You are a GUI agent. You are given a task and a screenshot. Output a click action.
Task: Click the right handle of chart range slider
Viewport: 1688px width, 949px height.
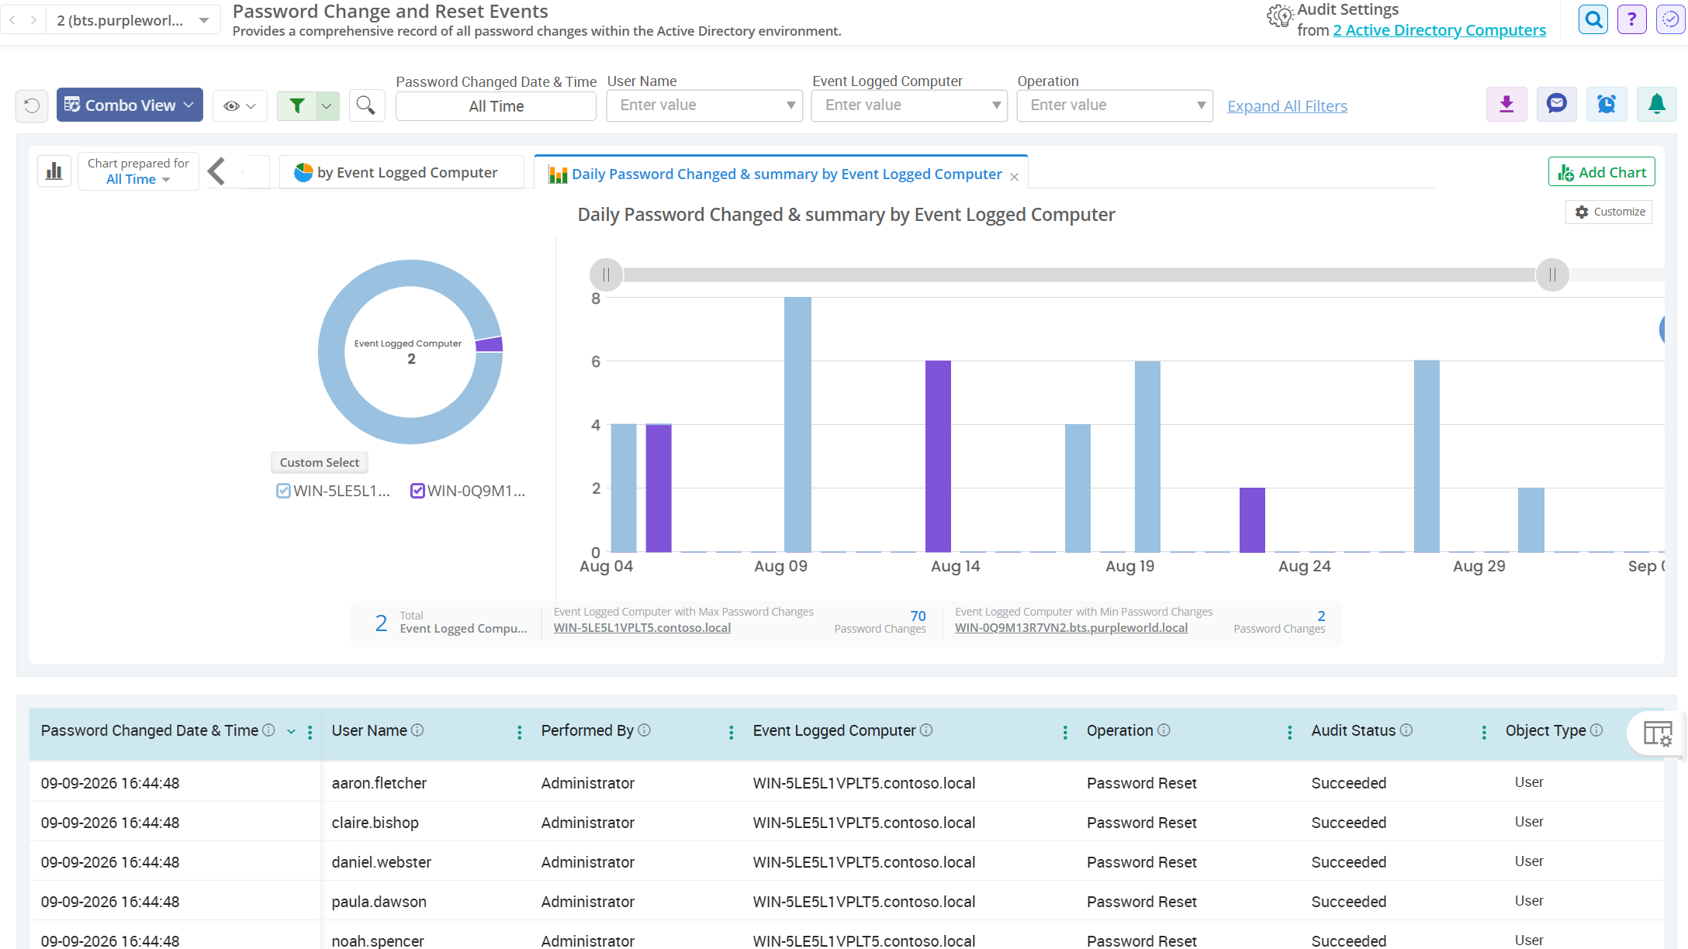(x=1552, y=274)
